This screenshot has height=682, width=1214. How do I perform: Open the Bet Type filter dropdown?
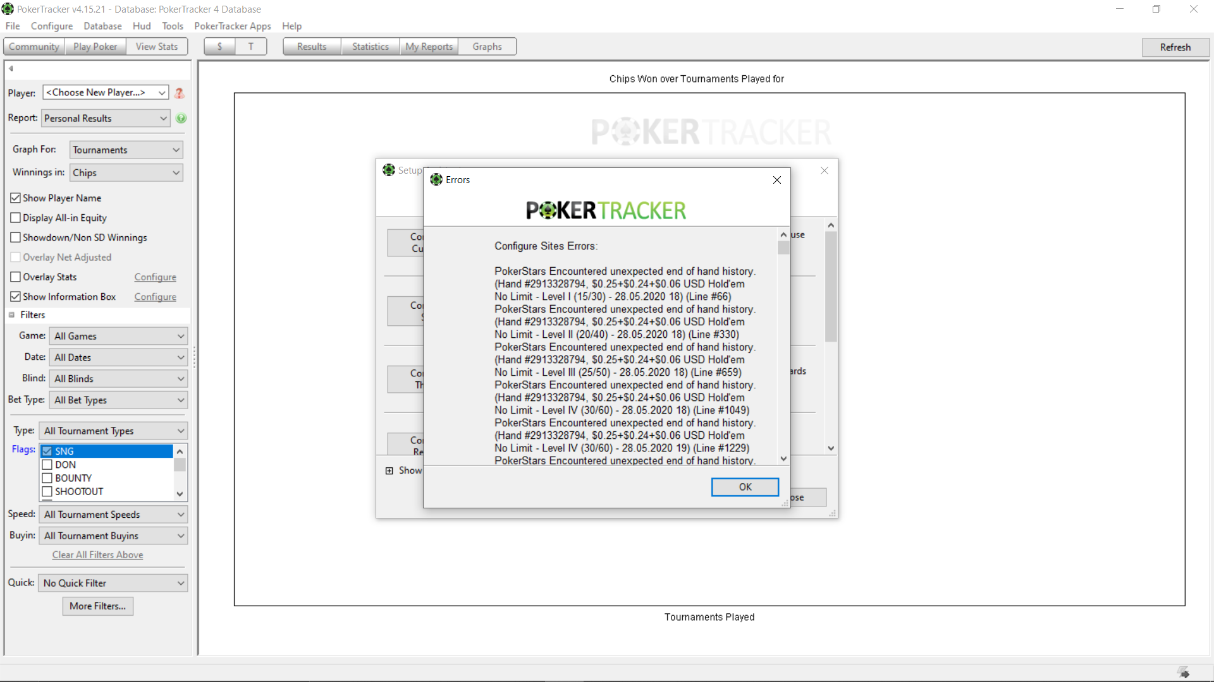(x=118, y=400)
